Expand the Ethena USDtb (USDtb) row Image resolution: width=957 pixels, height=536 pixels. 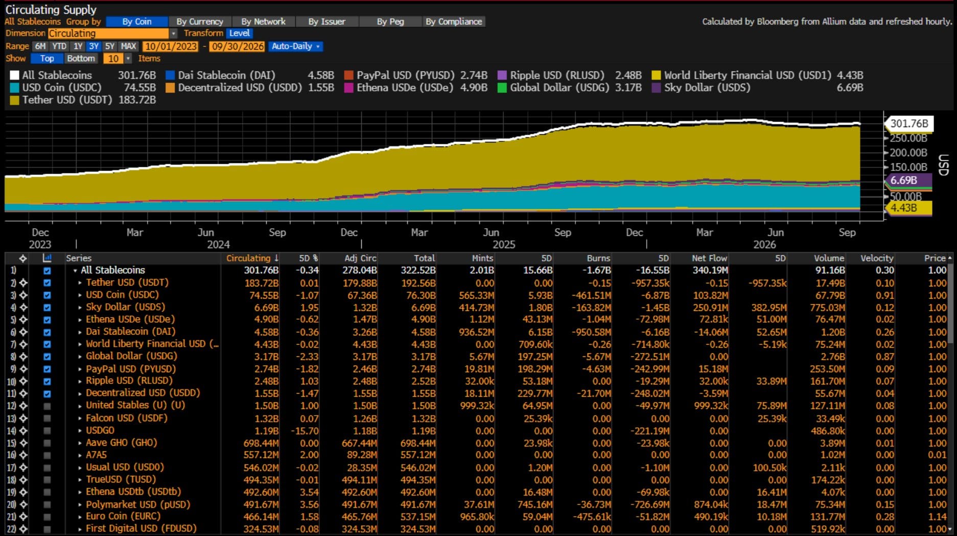pyautogui.click(x=80, y=492)
